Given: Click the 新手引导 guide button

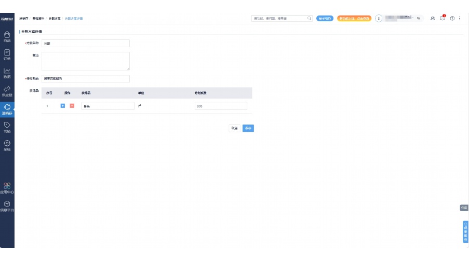Looking at the screenshot, I should pyautogui.click(x=325, y=18).
